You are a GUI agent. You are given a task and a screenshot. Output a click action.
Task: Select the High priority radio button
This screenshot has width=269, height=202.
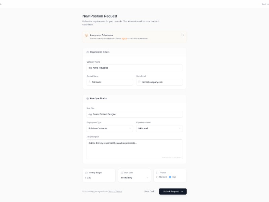tap(170, 177)
